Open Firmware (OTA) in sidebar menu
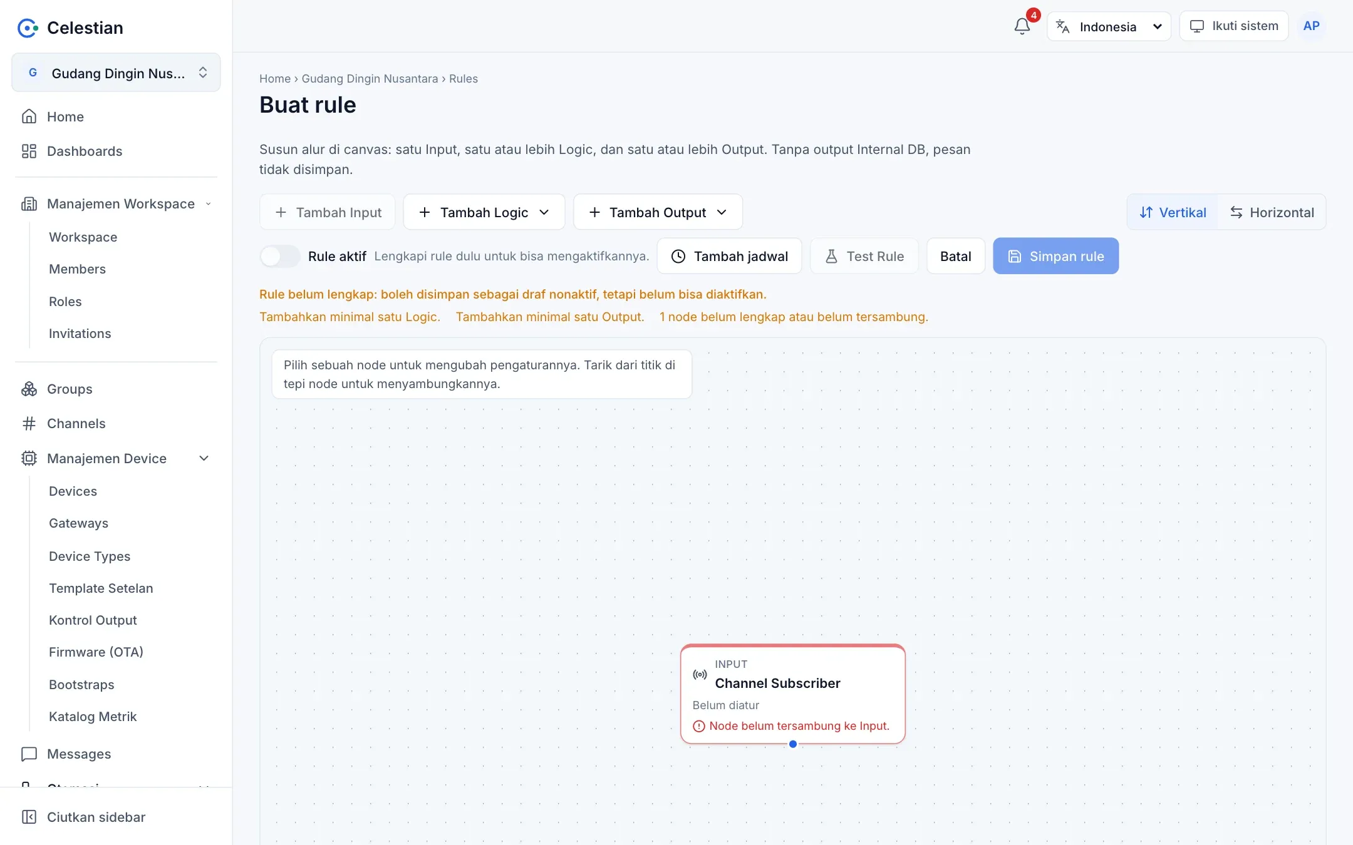Screen dimensions: 1353x845 [96, 652]
